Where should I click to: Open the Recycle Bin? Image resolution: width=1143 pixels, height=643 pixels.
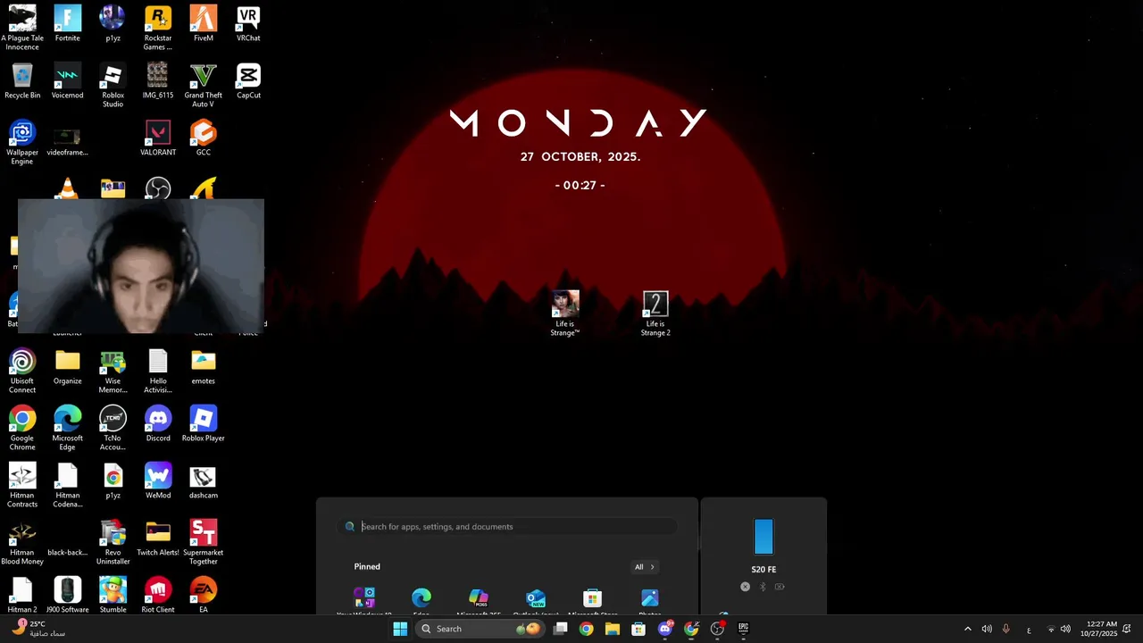coord(22,81)
